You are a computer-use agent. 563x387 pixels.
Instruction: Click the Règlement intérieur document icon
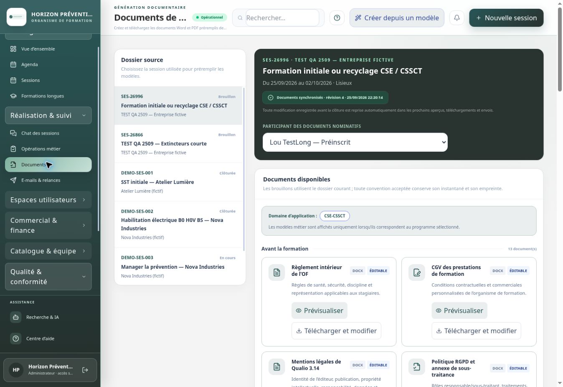[276, 272]
